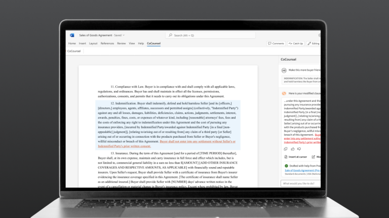Open the Comments pane

[277, 43]
